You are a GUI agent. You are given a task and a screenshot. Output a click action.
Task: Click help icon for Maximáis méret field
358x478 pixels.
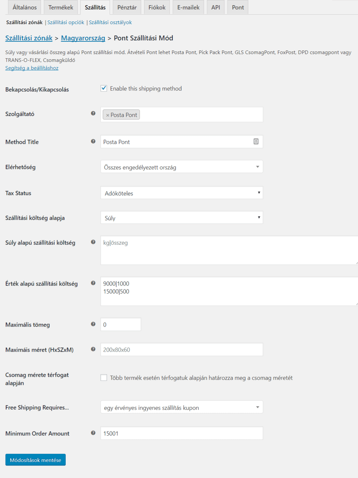click(93, 349)
